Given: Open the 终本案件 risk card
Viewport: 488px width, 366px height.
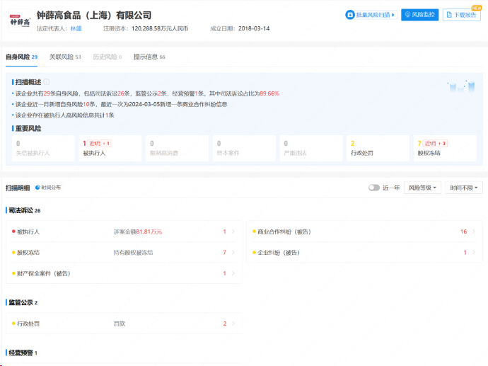Looking at the screenshot, I should point(244,148).
